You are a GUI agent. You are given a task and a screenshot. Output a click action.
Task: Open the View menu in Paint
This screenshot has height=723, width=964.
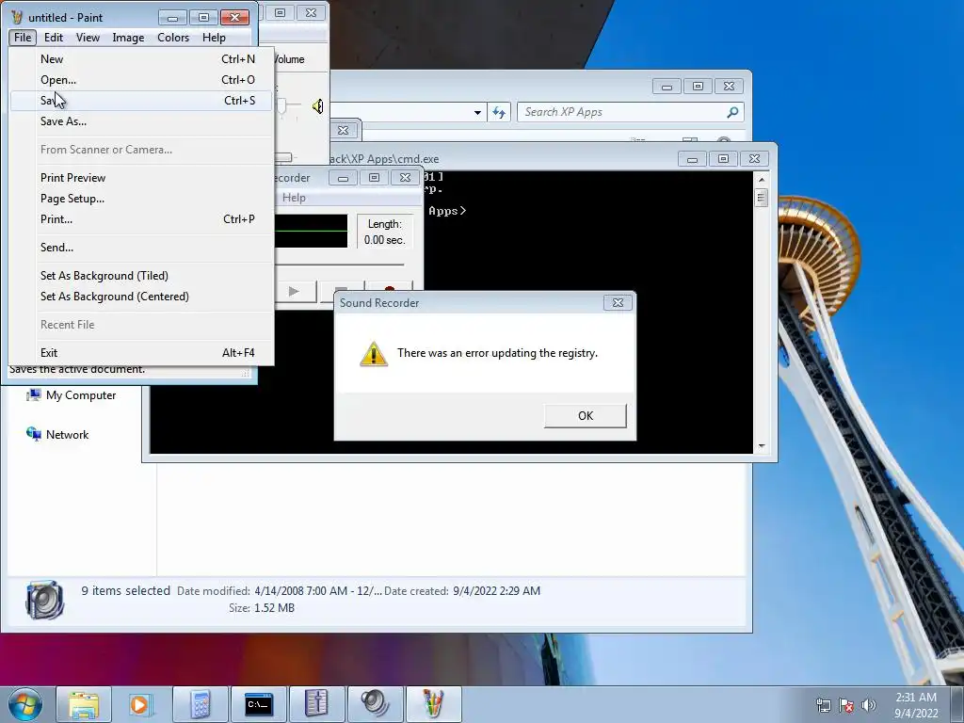tap(88, 38)
